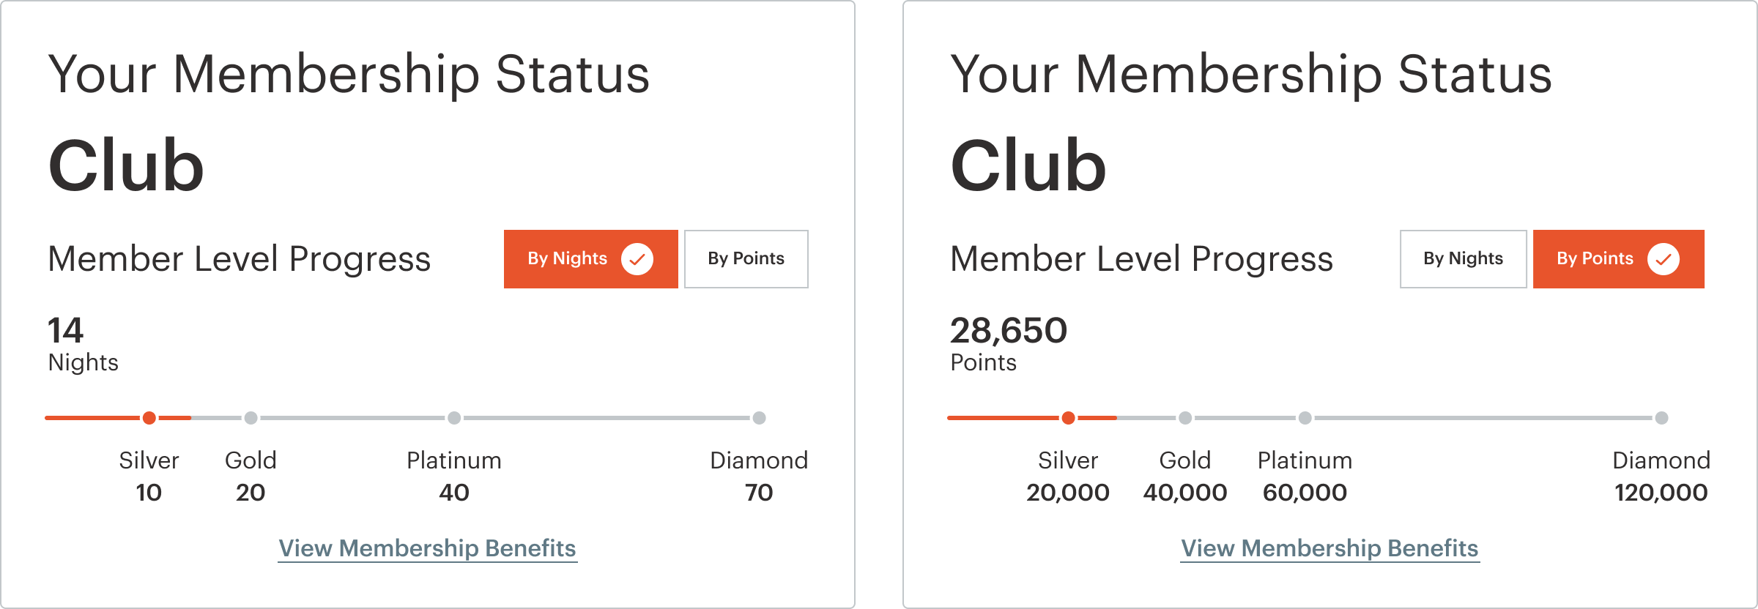Select By Nights toggle in right card
Image resolution: width=1758 pixels, height=609 pixels.
pos(1463,259)
